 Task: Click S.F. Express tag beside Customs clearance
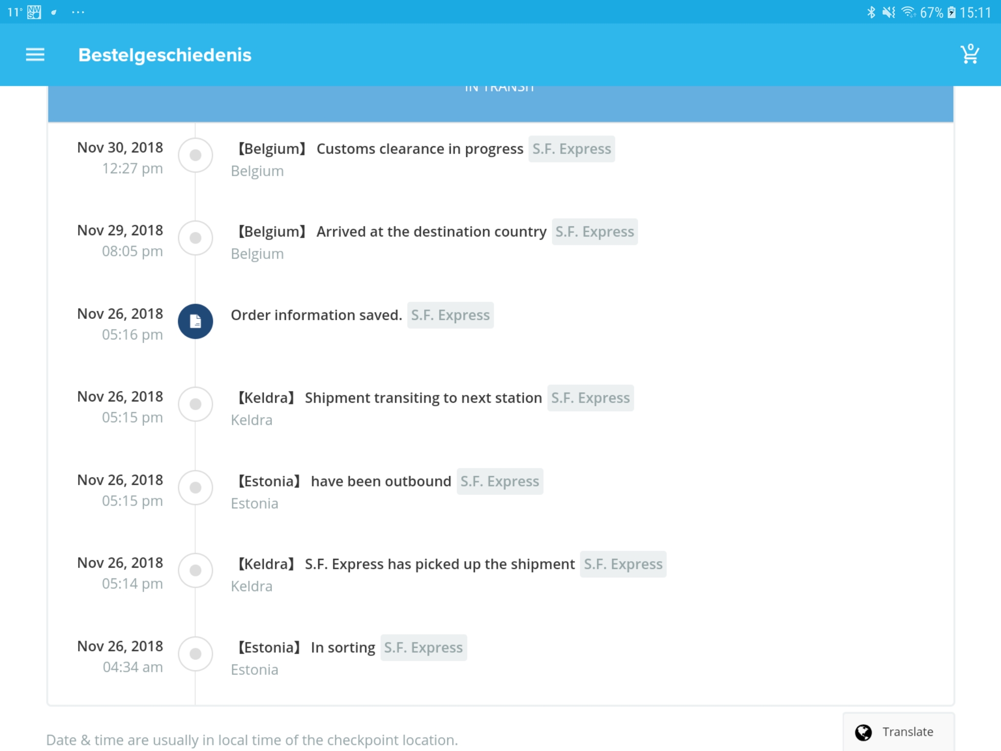tap(571, 149)
